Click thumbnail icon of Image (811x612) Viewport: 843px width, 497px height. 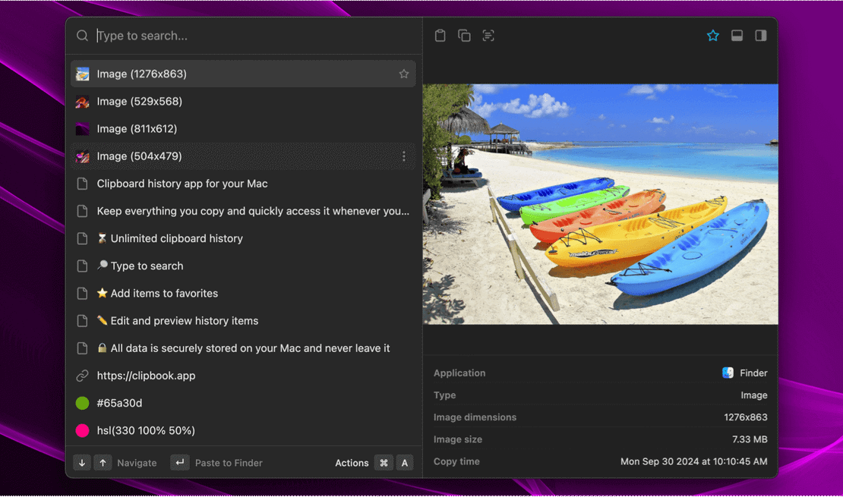point(82,128)
